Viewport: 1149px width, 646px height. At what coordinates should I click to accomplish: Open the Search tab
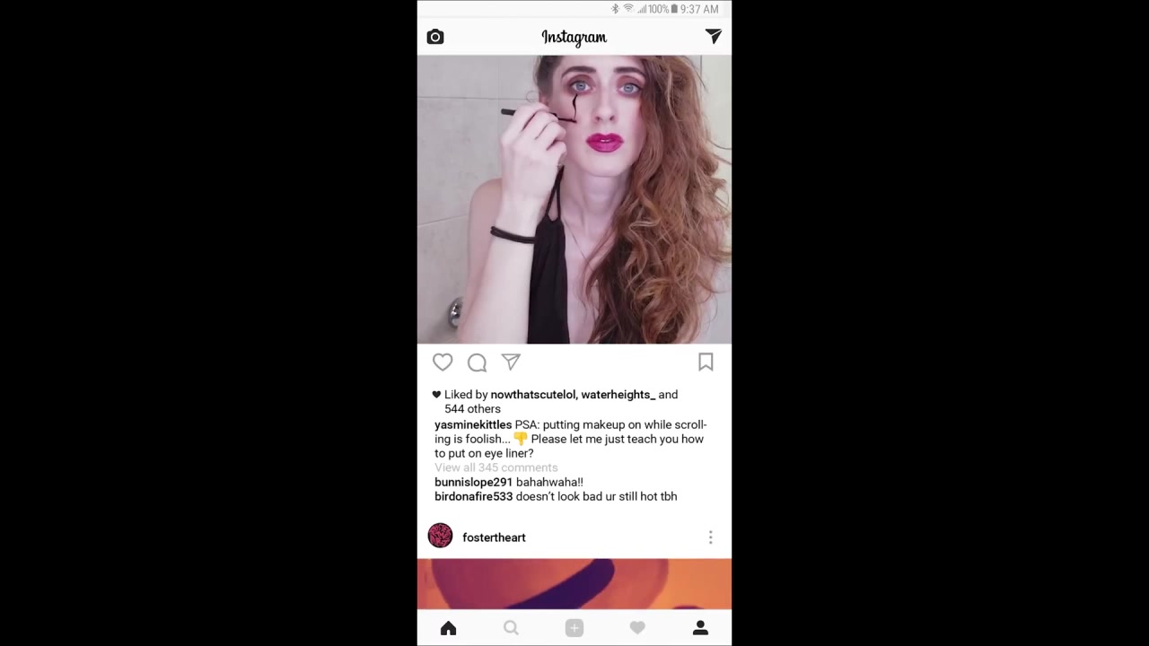(x=511, y=628)
